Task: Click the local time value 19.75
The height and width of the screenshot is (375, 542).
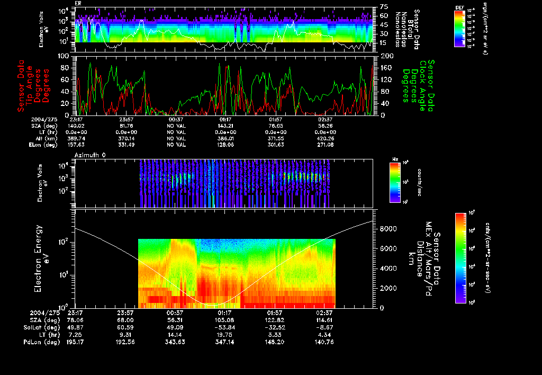Action: coord(224,335)
